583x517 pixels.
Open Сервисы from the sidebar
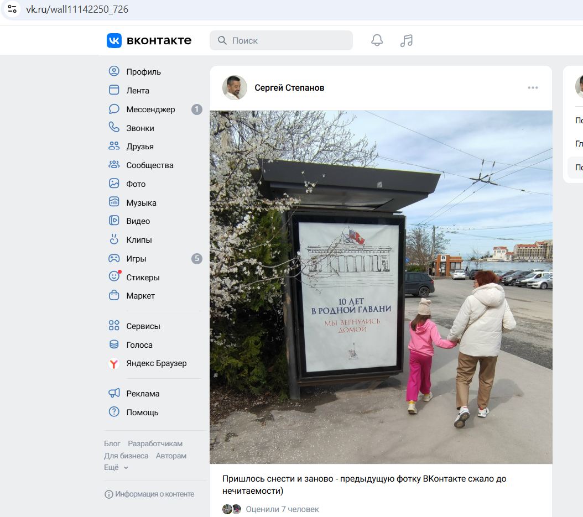pyautogui.click(x=143, y=326)
